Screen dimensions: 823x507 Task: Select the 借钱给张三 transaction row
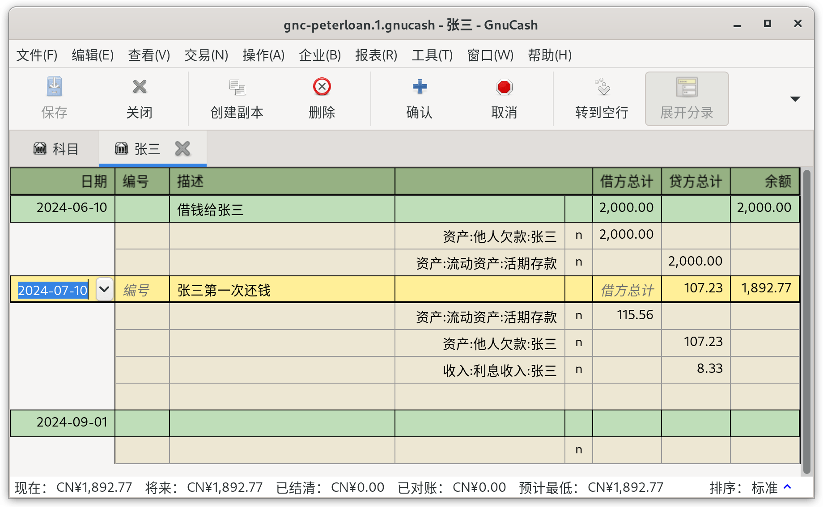click(404, 208)
